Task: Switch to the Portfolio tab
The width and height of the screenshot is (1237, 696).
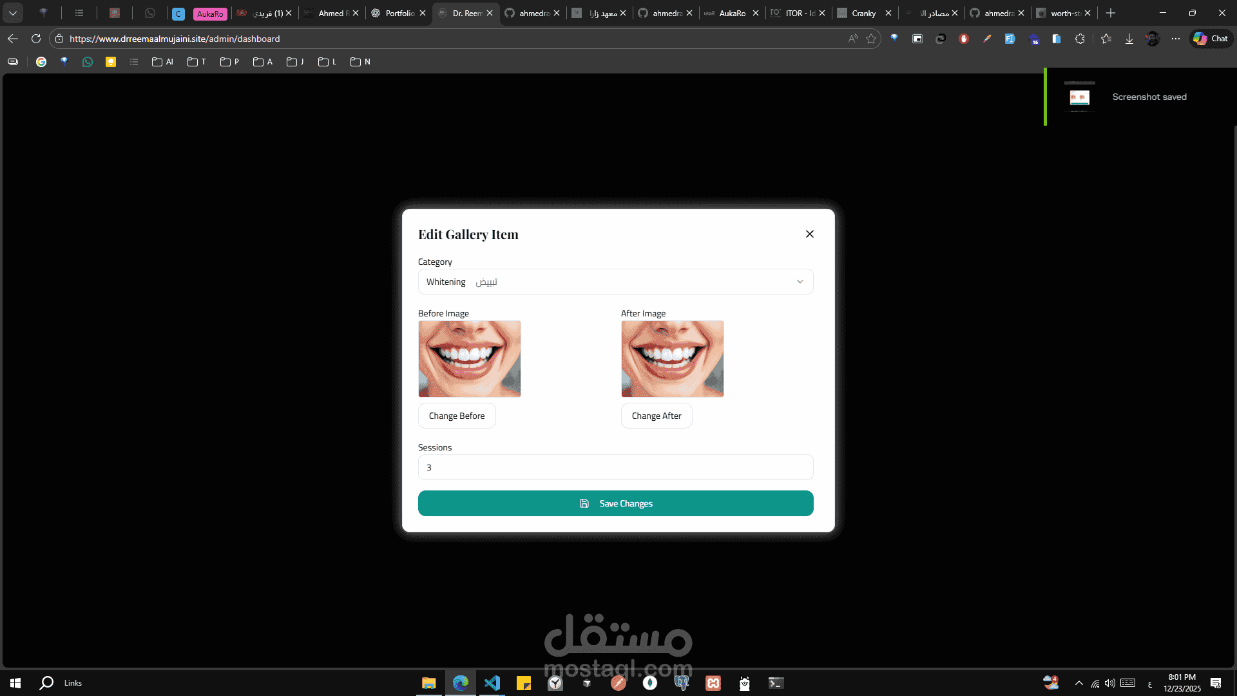Action: pyautogui.click(x=399, y=13)
